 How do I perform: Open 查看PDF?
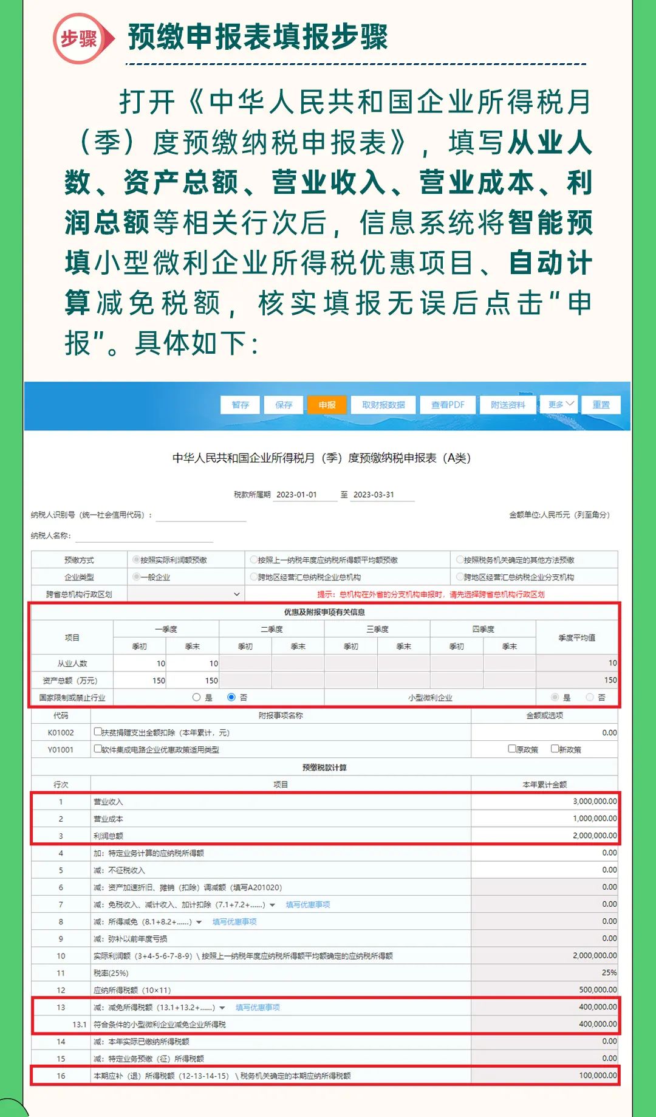point(448,405)
